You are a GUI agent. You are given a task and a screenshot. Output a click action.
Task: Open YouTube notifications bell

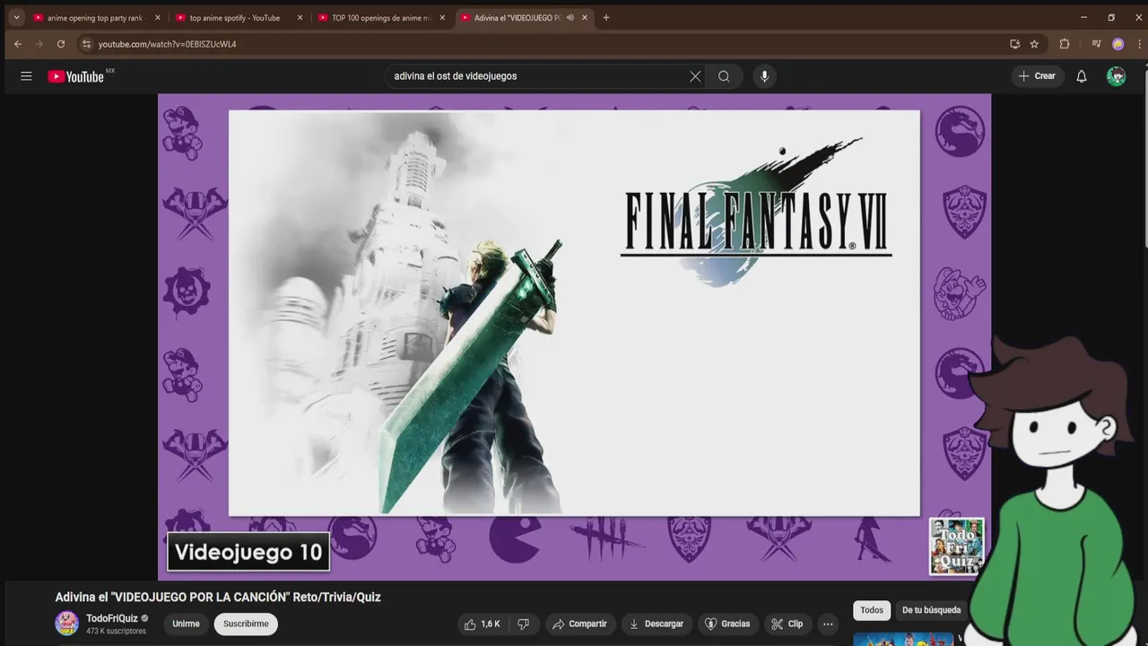click(x=1082, y=76)
